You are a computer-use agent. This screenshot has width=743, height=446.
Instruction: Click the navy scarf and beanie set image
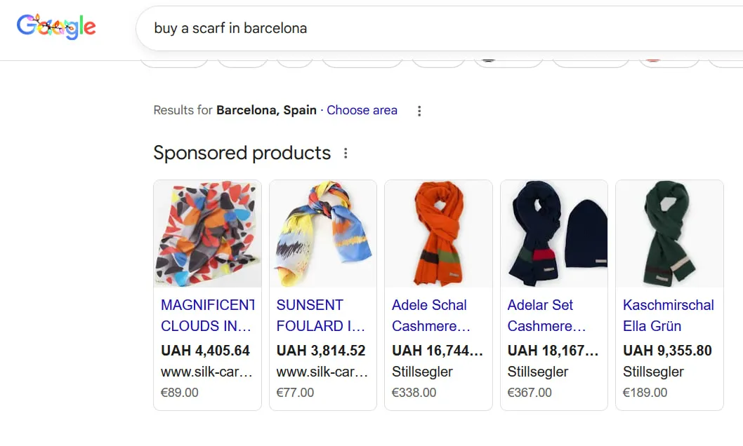[x=553, y=234]
